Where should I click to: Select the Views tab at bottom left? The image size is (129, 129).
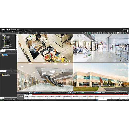(2, 98)
